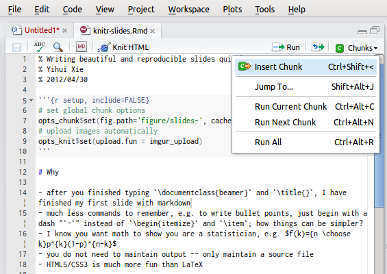The width and height of the screenshot is (387, 274).
Task: Click the '# Why' heading text
Action: click(x=49, y=172)
